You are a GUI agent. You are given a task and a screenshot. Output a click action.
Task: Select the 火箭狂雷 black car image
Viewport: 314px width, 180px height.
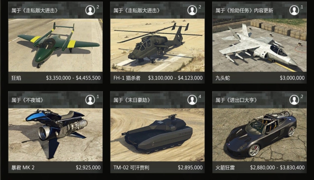click(x=260, y=135)
